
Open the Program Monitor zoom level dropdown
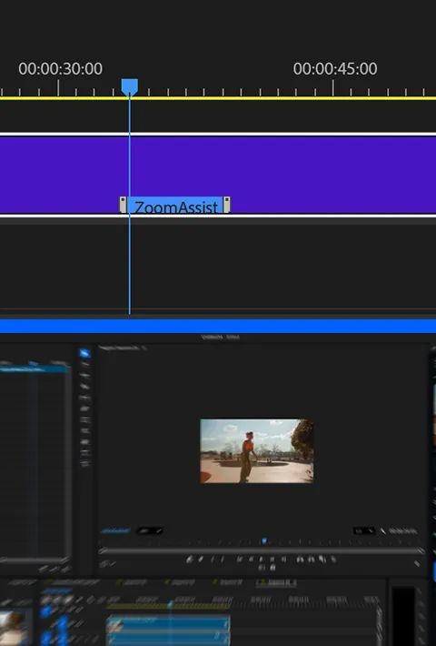[x=150, y=531]
